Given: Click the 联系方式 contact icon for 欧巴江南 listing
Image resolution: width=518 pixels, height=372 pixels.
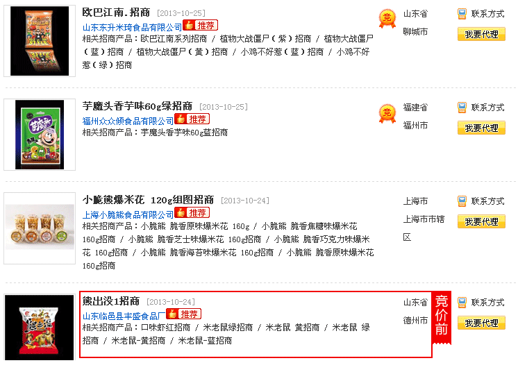Looking at the screenshot, I should [462, 14].
